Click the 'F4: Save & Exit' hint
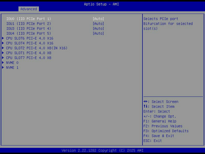This screenshot has width=205, height=154. tap(159, 136)
